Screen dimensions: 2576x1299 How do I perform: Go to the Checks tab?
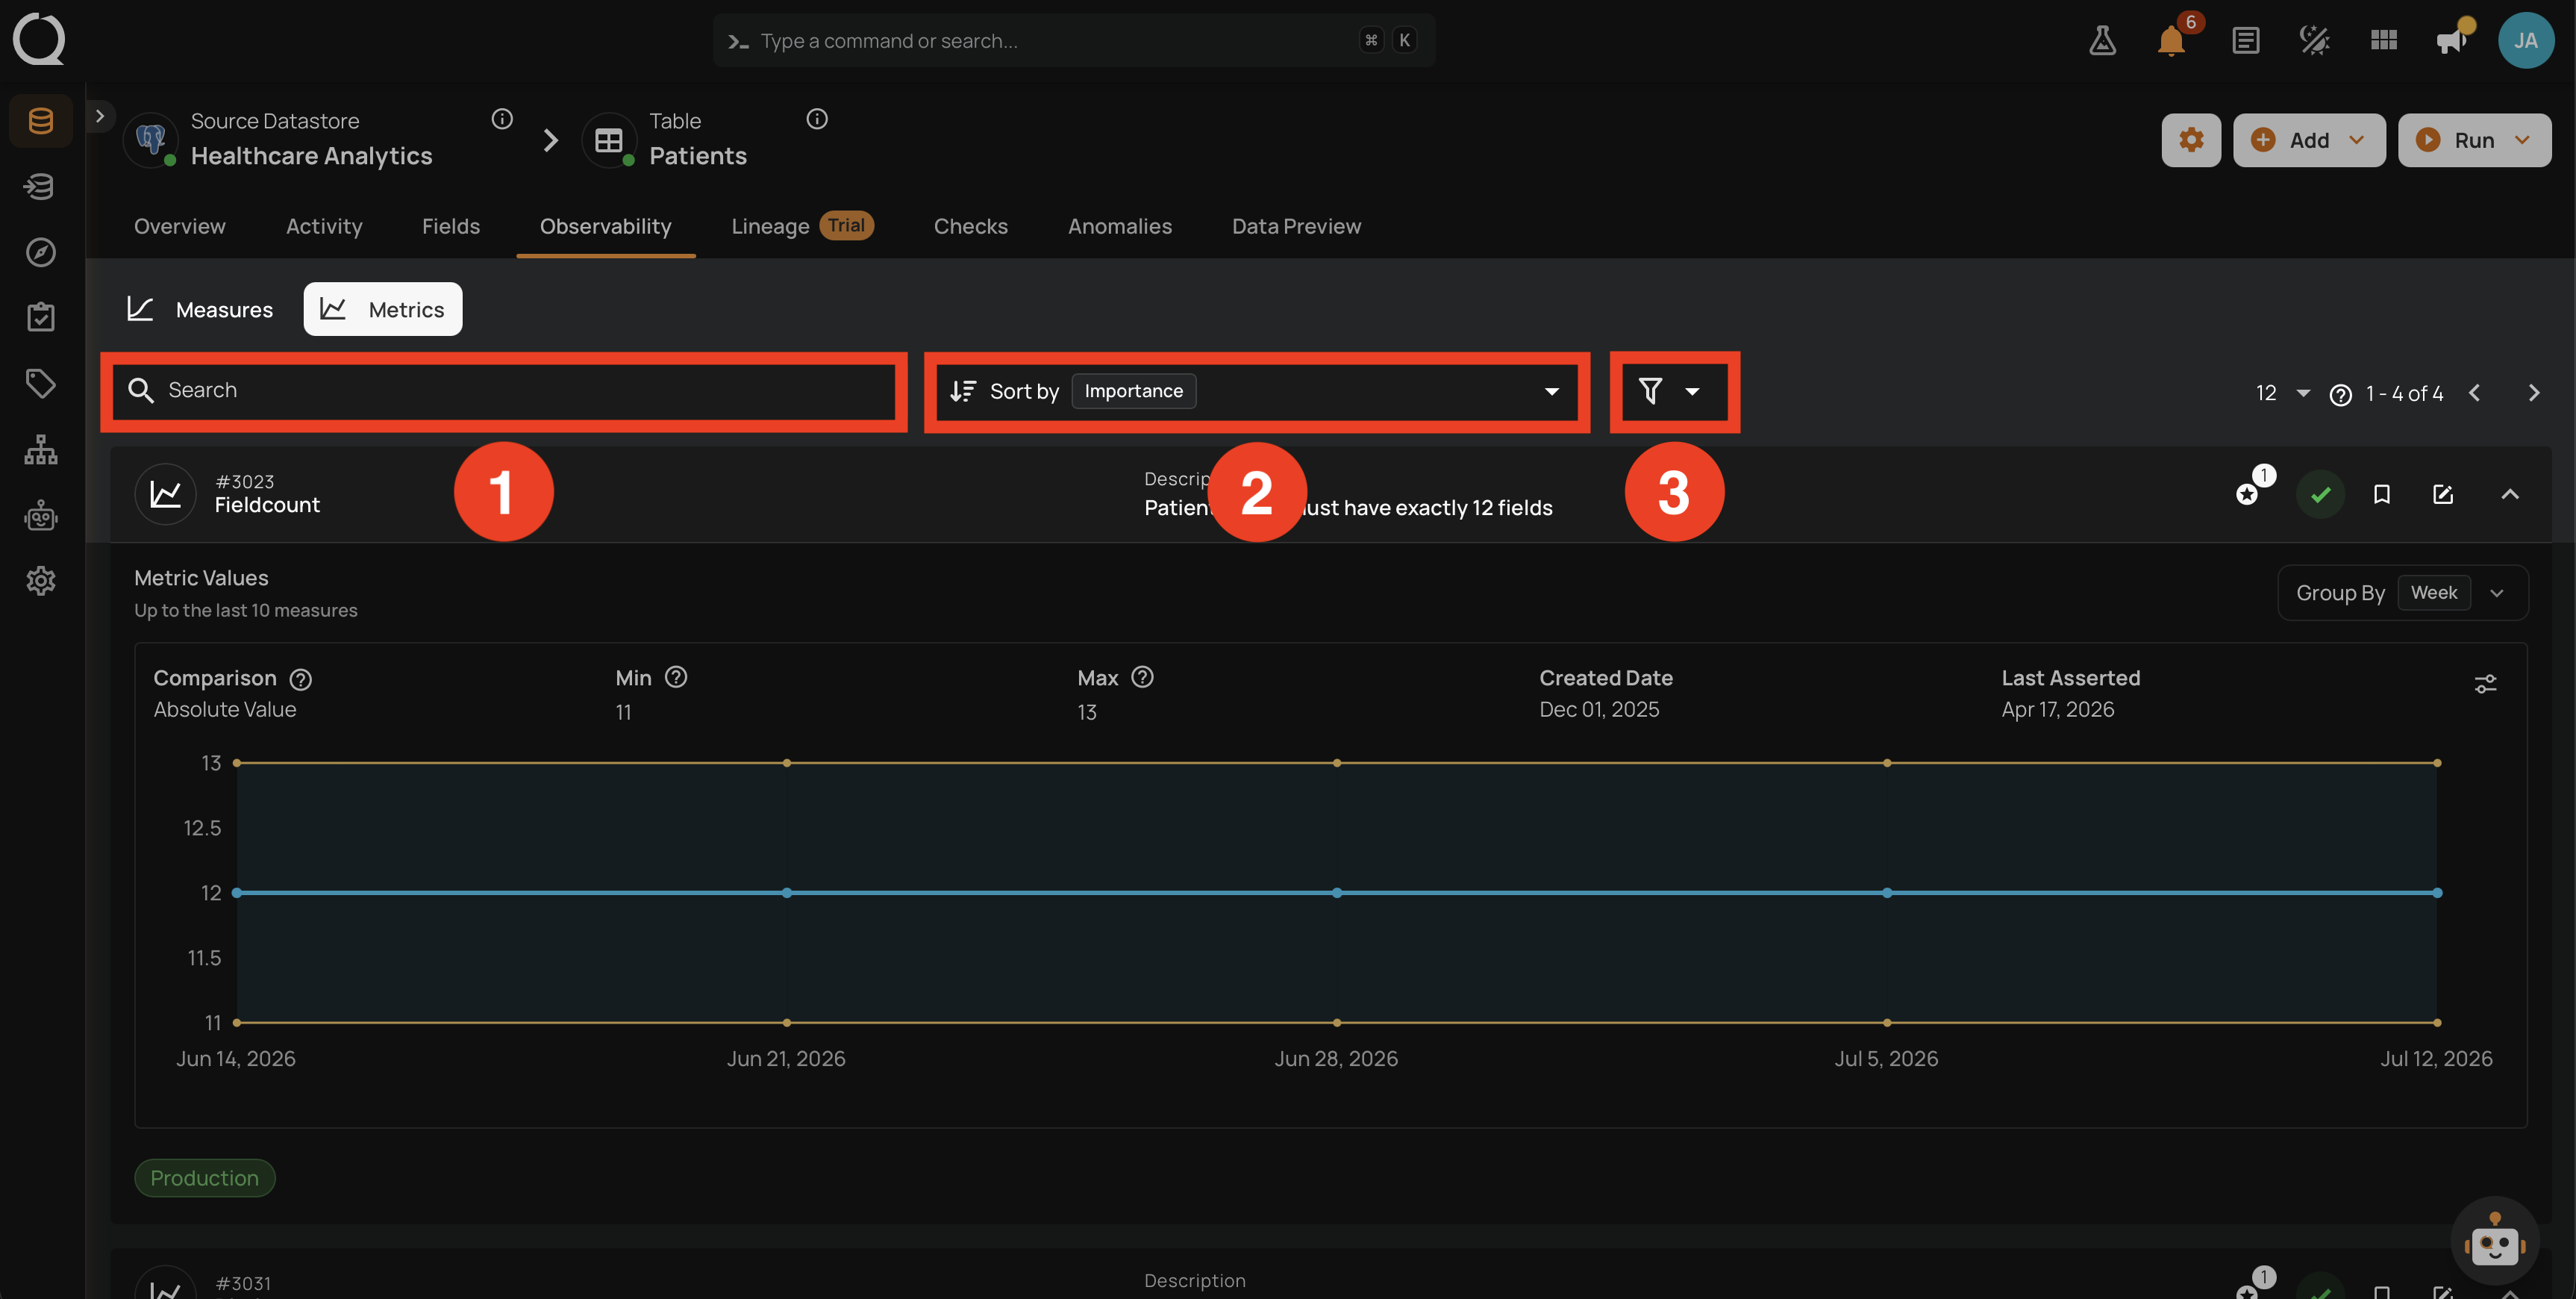[970, 226]
